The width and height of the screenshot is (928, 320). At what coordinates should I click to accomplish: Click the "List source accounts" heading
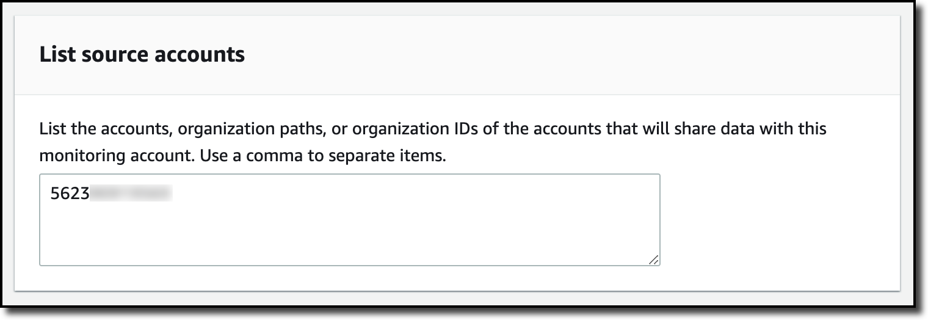(x=142, y=55)
